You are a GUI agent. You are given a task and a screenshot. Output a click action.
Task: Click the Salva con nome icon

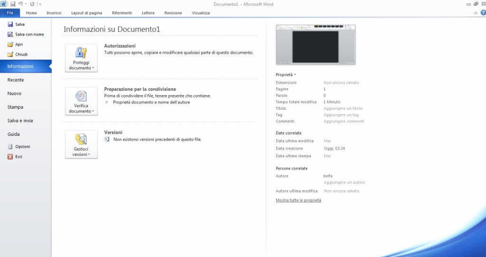click(x=10, y=35)
